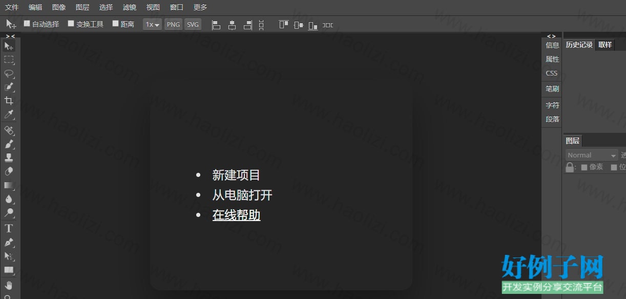Click align right edges icon
Viewport: 626px width, 299px height.
[248, 25]
